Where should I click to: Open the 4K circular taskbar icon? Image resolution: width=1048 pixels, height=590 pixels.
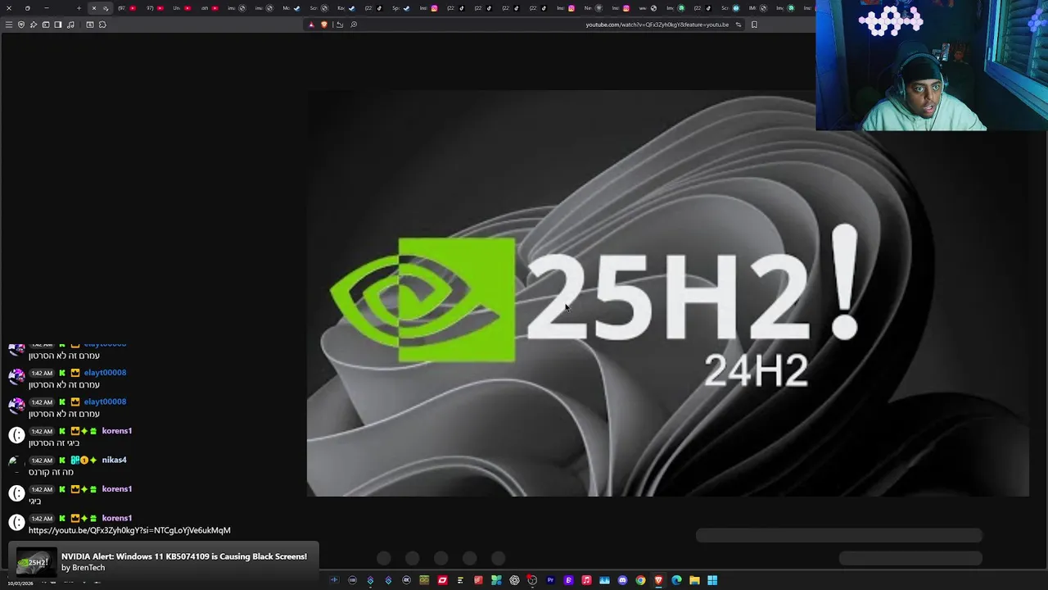(406, 580)
